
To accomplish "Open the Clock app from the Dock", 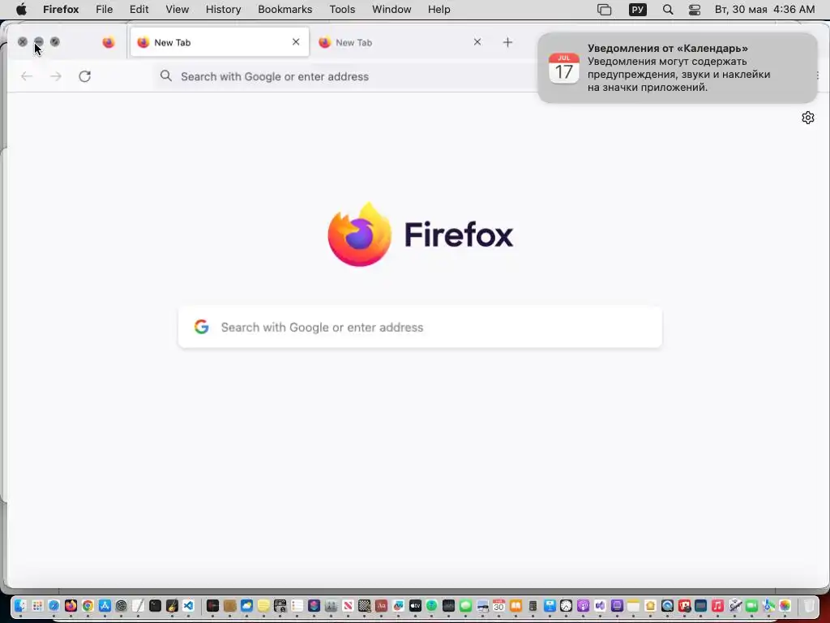I will pos(566,605).
